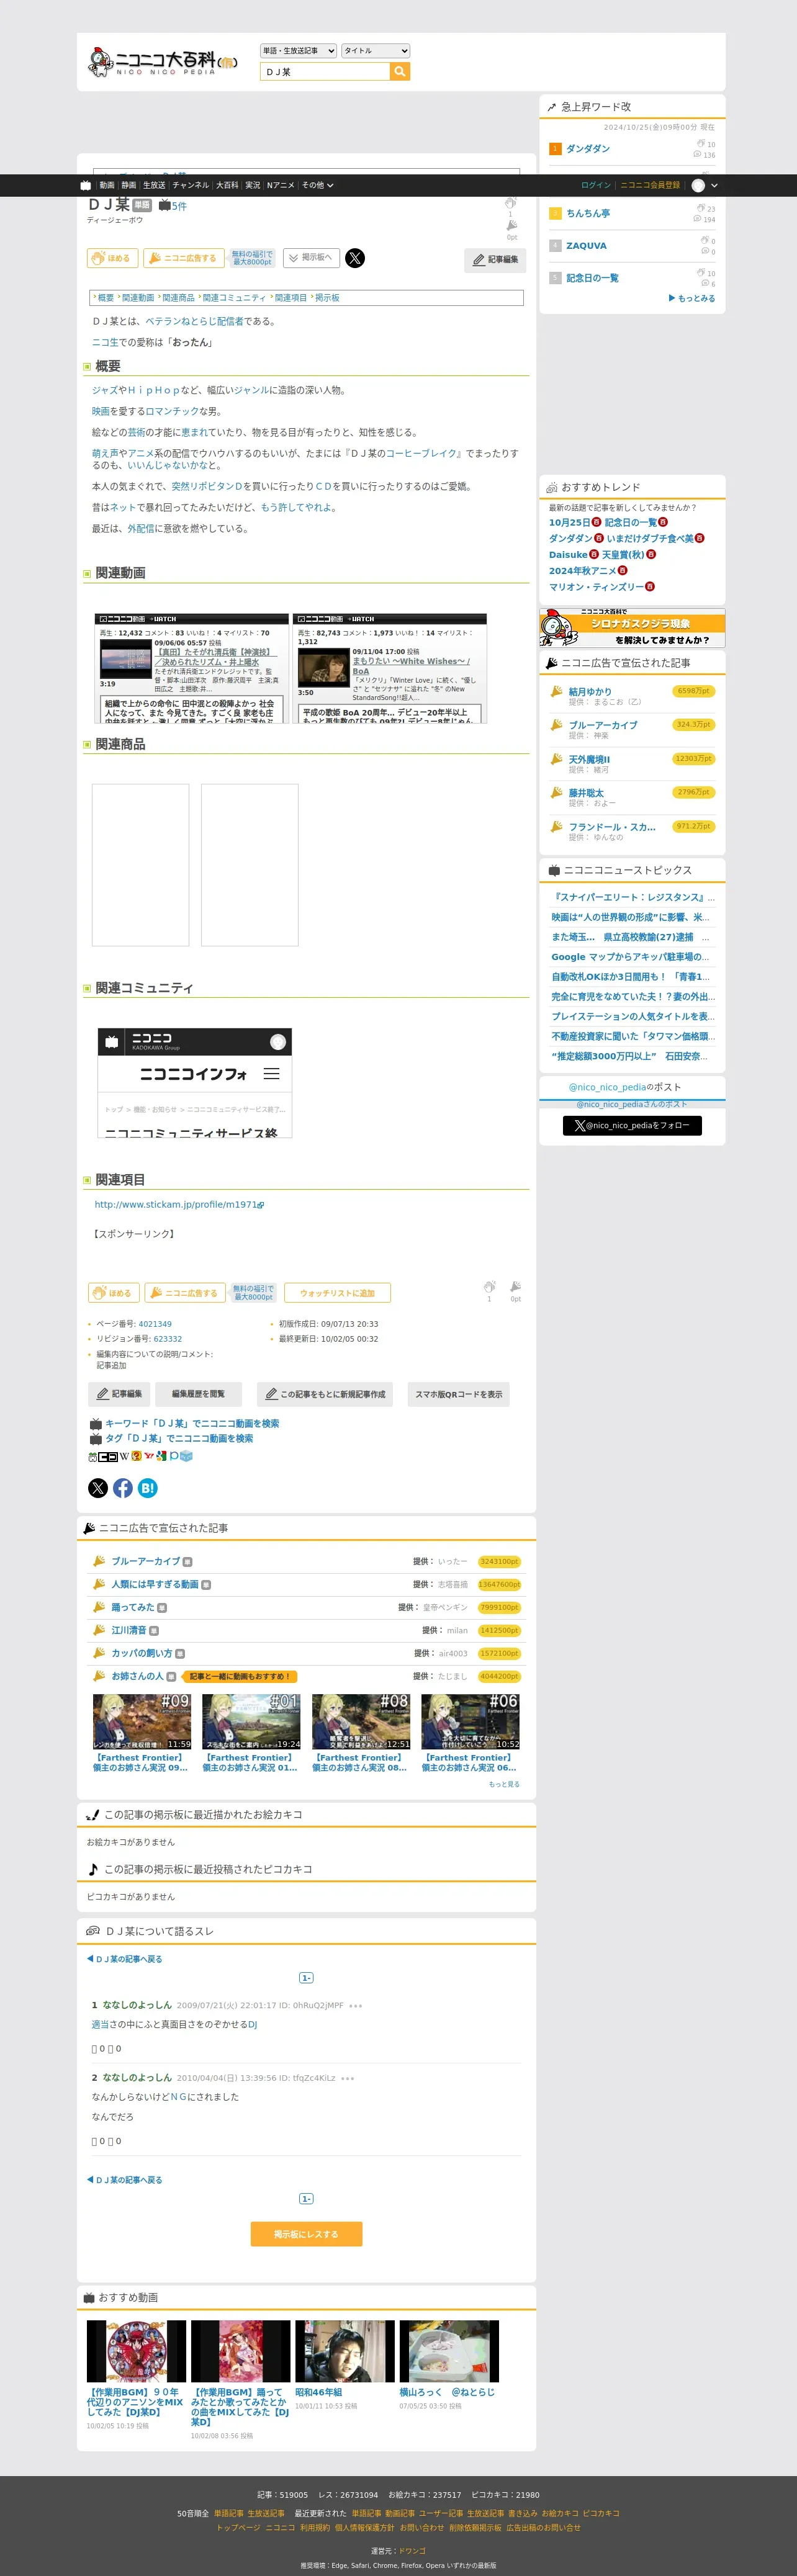Image resolution: width=797 pixels, height=2576 pixels.
Task: Click the Wikipedia W search icon
Action: click(124, 1456)
